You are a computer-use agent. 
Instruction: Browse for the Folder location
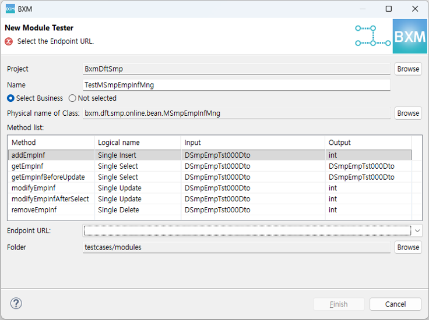click(408, 247)
